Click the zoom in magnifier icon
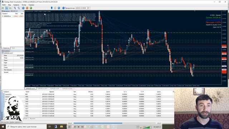Image resolution: width=229 pixels, height=129 pixels. [15, 8]
